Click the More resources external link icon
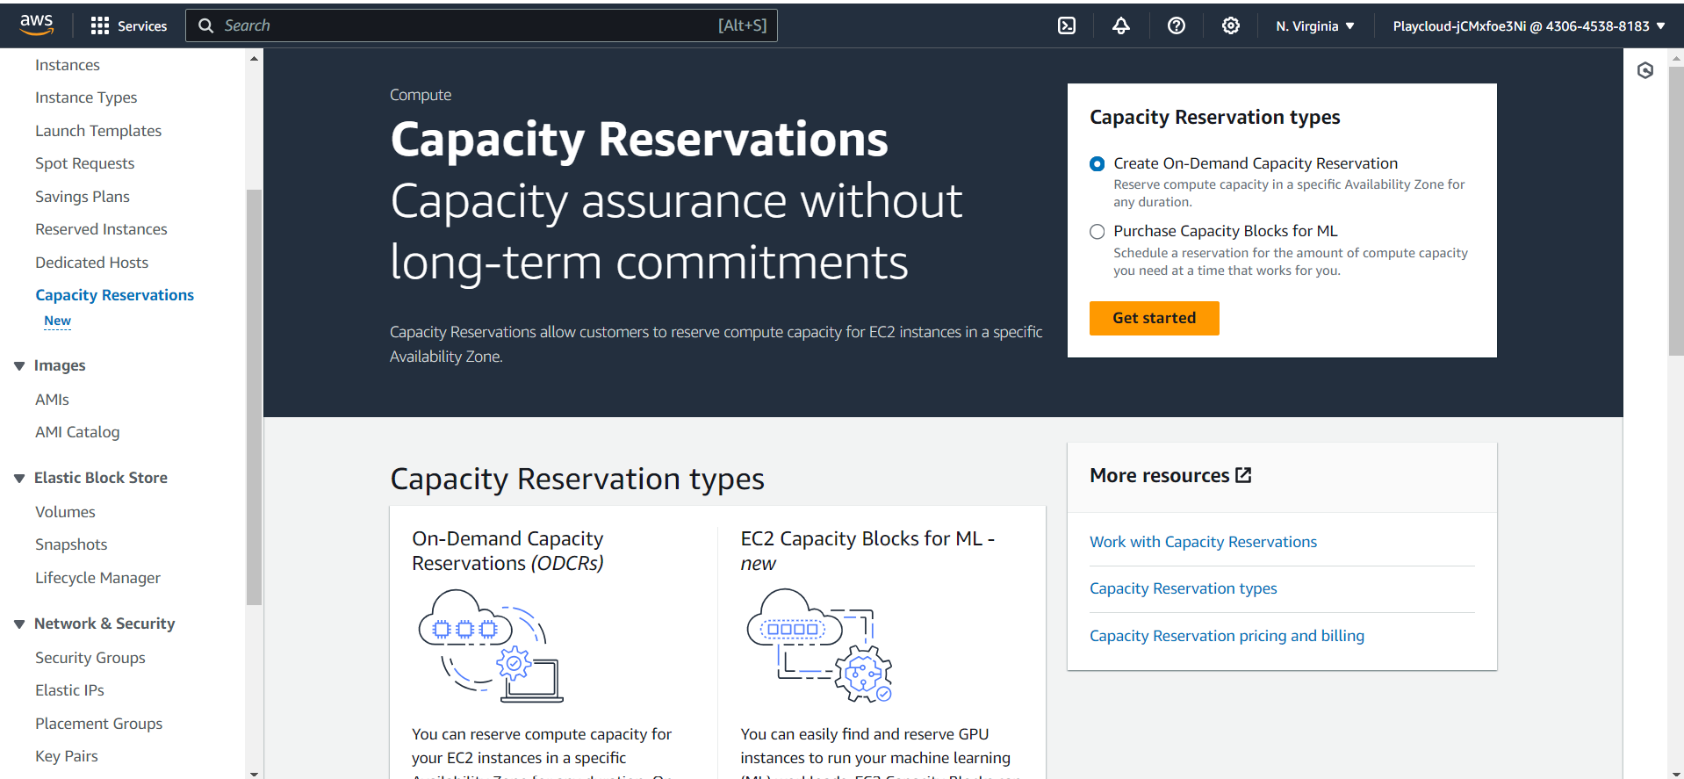Image resolution: width=1684 pixels, height=779 pixels. (1243, 475)
